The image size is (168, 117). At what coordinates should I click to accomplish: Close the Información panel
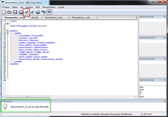coord(165,101)
